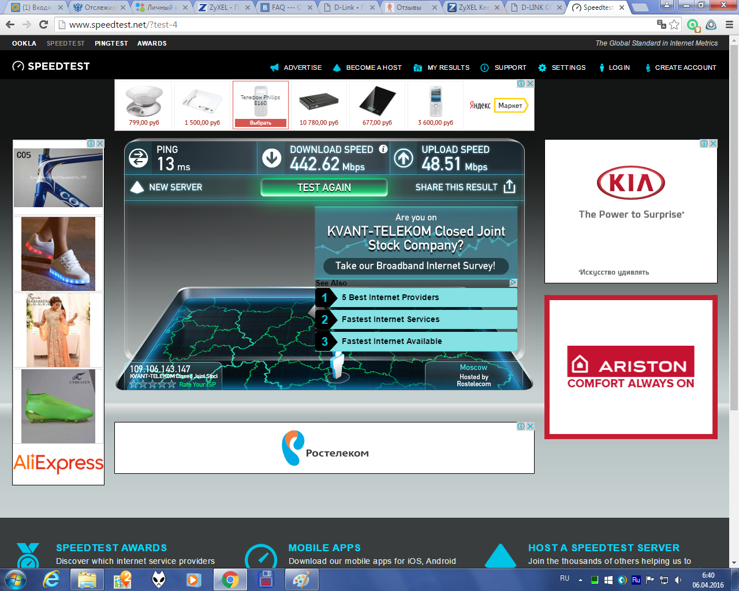Click the Windows Start orb

[x=16, y=579]
